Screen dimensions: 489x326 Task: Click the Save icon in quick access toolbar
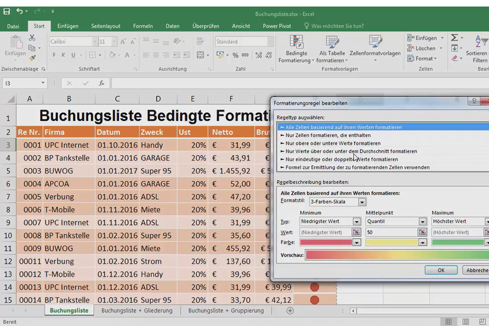coord(7,11)
